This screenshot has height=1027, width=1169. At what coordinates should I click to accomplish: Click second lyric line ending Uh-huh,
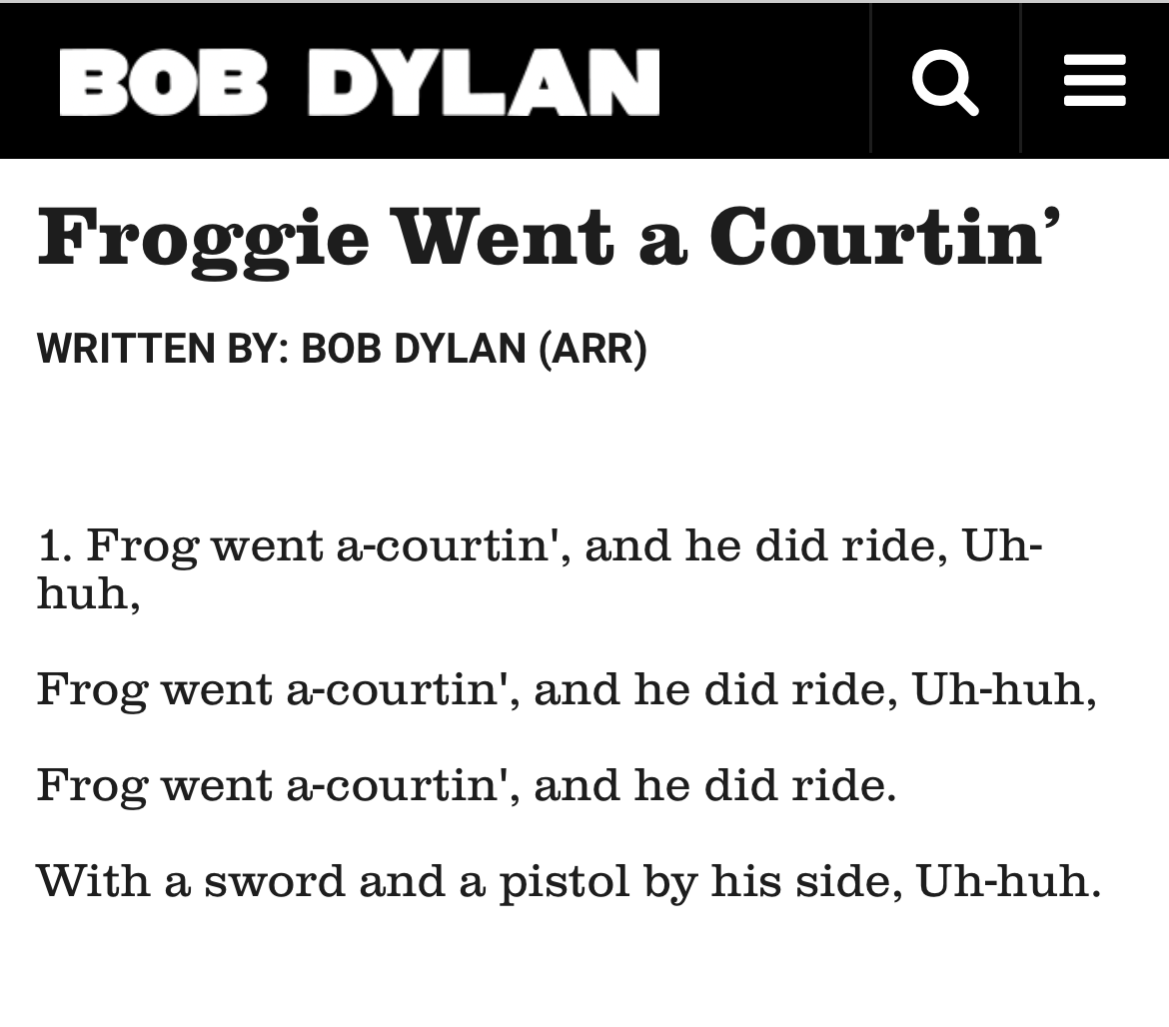pos(567,689)
